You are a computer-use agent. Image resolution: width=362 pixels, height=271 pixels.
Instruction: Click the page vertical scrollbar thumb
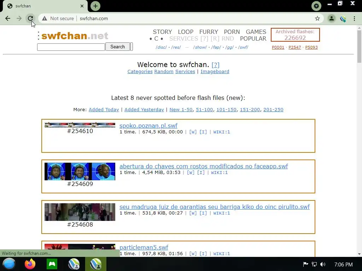(359, 46)
